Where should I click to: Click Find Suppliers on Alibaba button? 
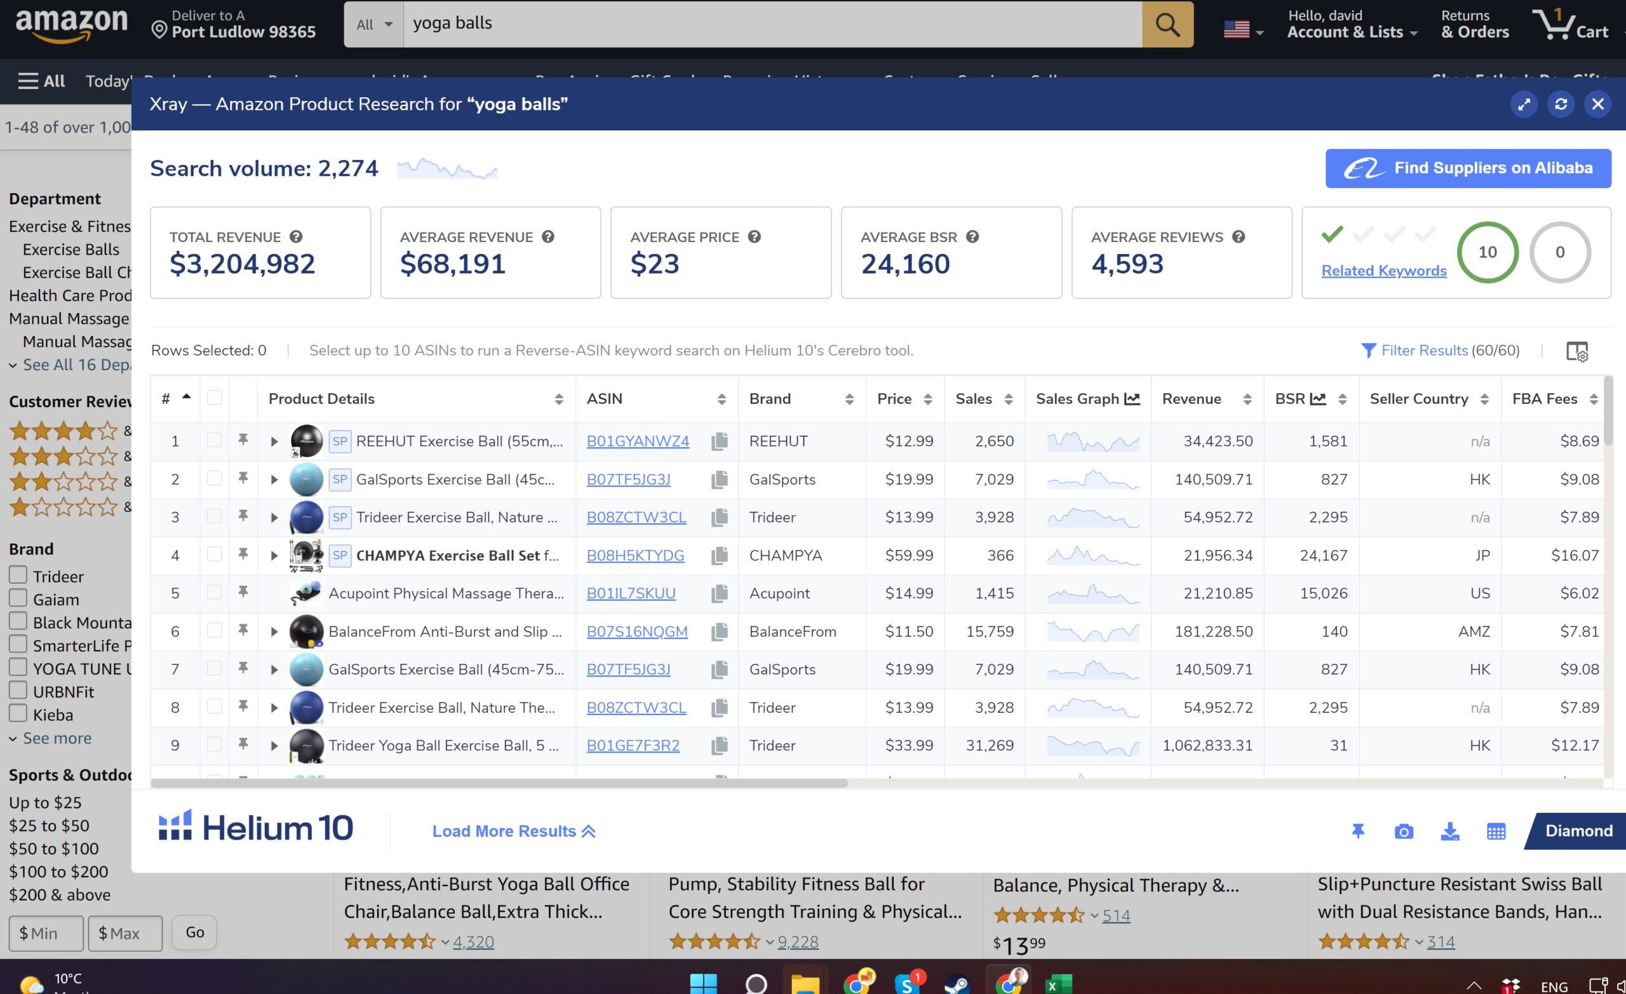click(x=1468, y=168)
